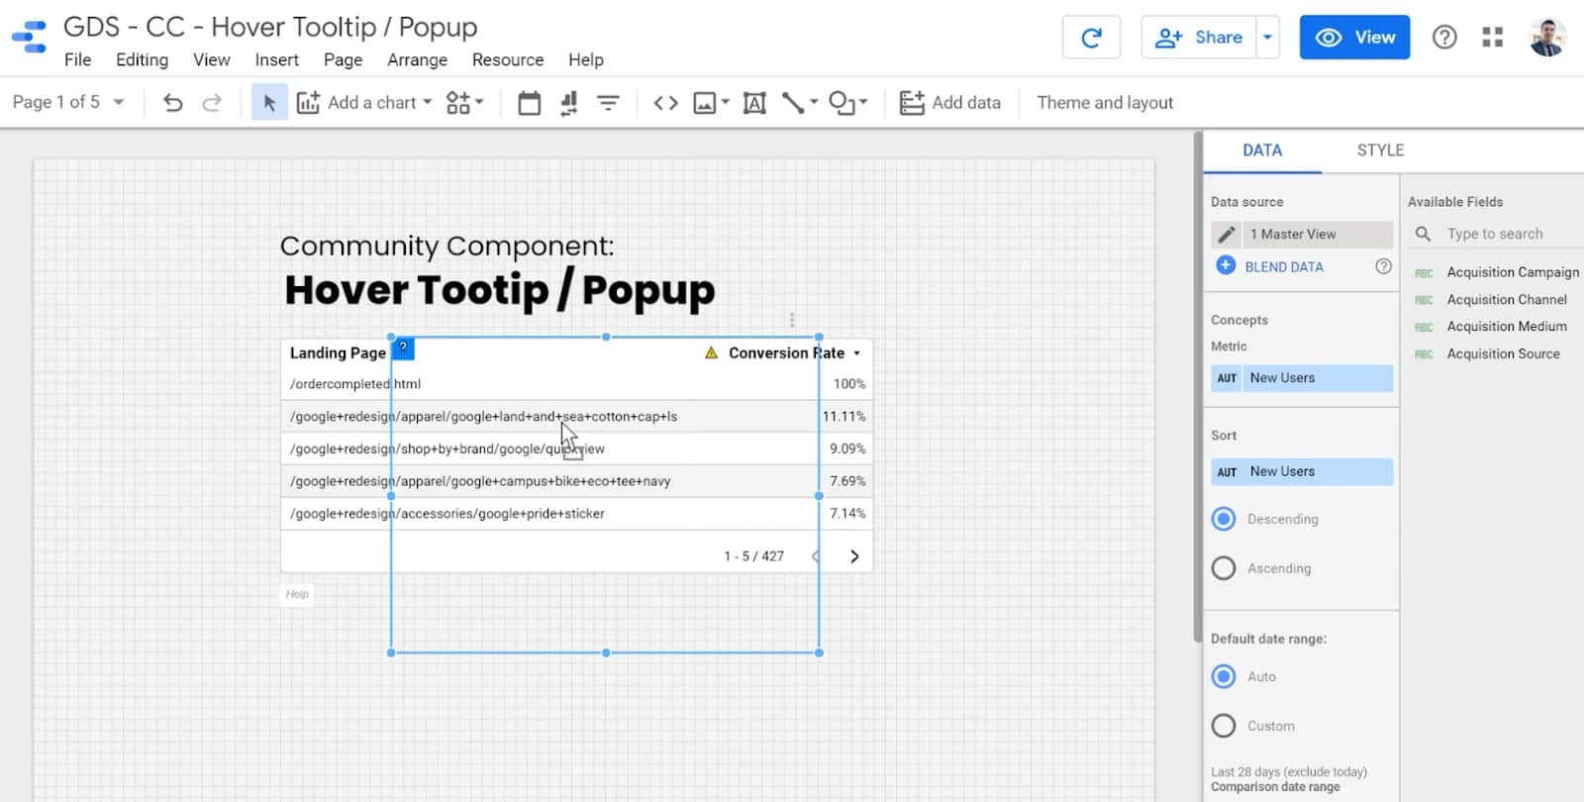Expand the Share options arrow
1584x802 pixels.
click(x=1267, y=38)
